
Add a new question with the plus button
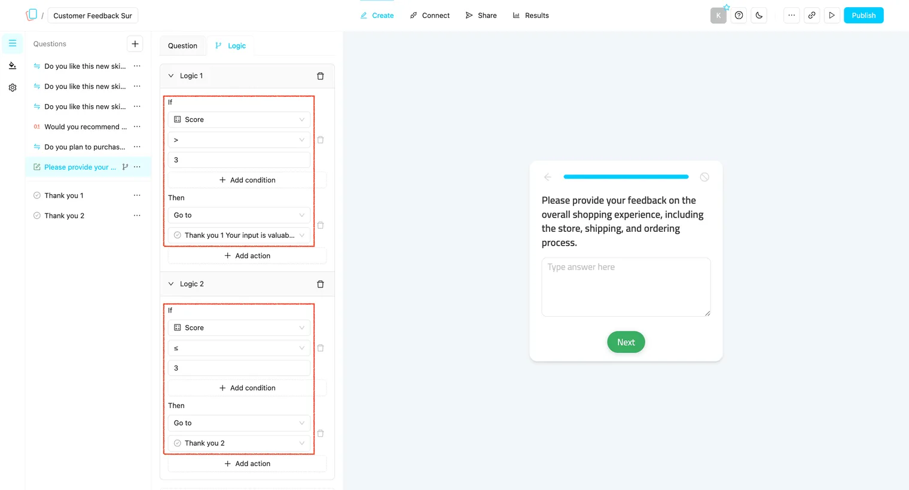(x=135, y=44)
